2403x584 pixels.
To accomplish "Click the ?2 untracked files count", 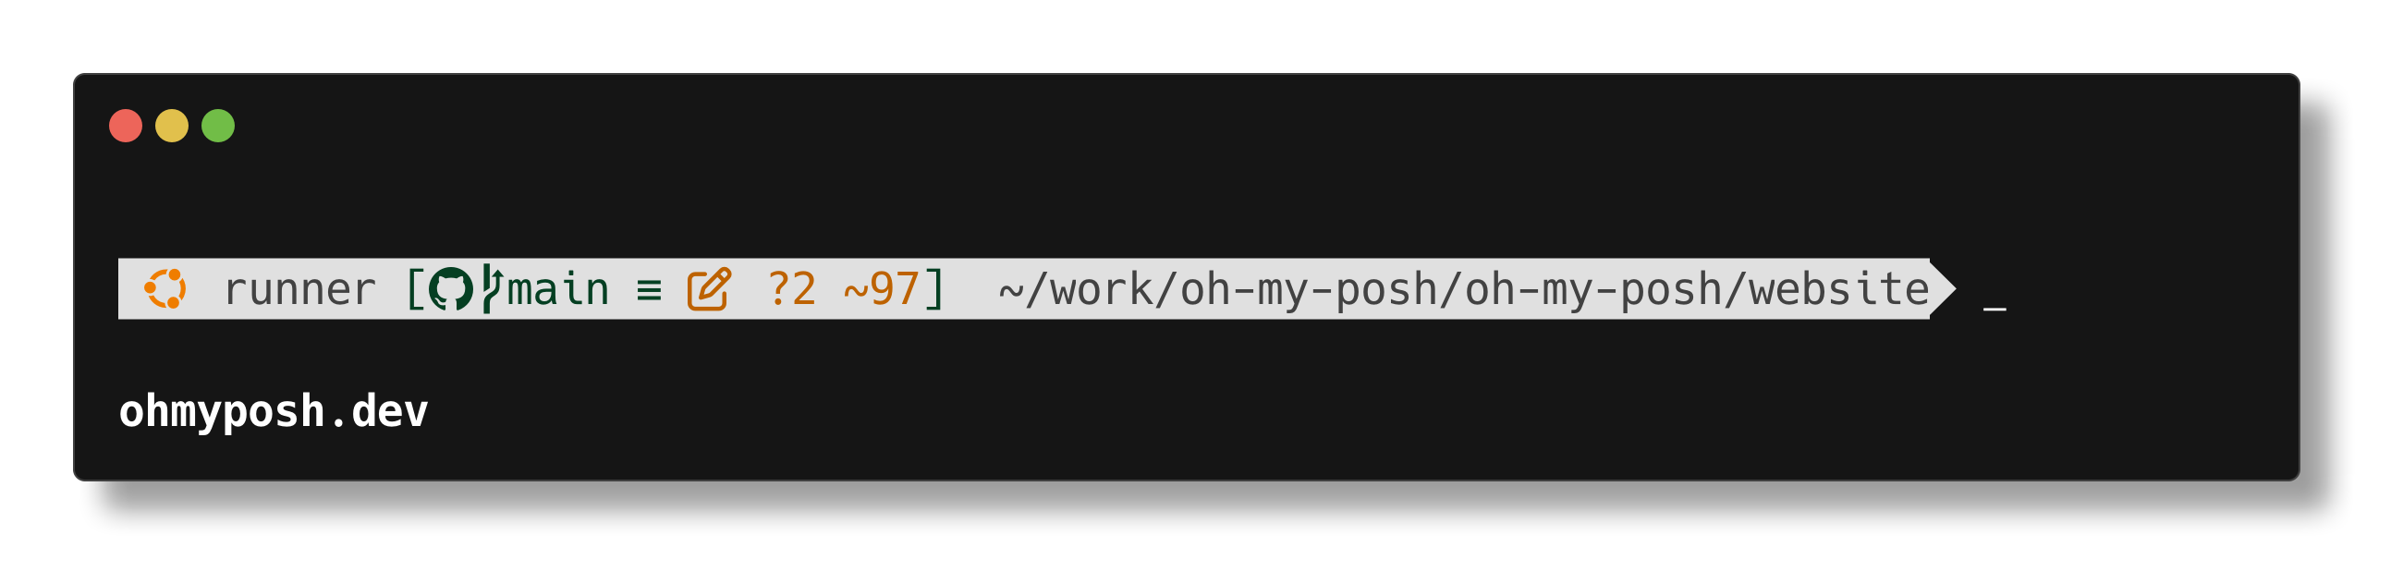I will pyautogui.click(x=792, y=288).
